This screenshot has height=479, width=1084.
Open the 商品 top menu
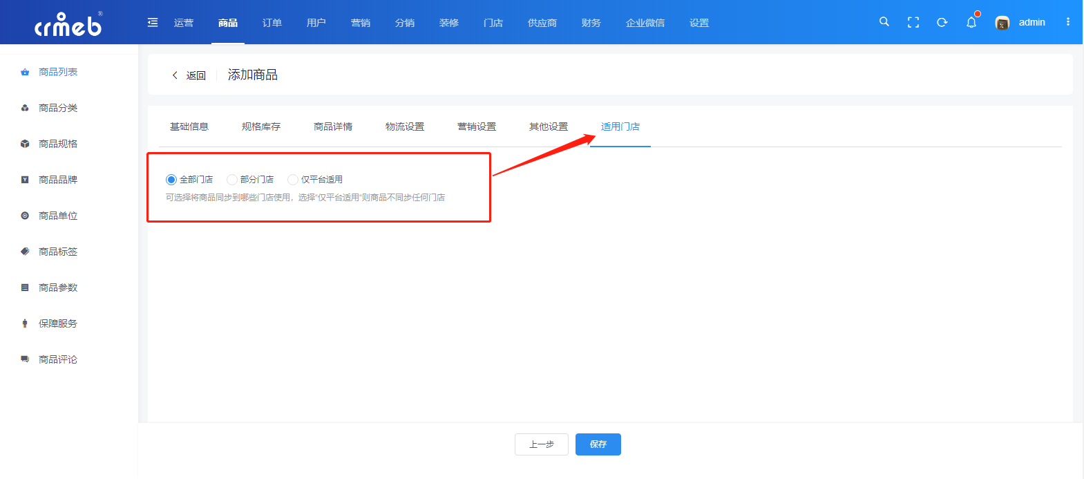pyautogui.click(x=228, y=23)
